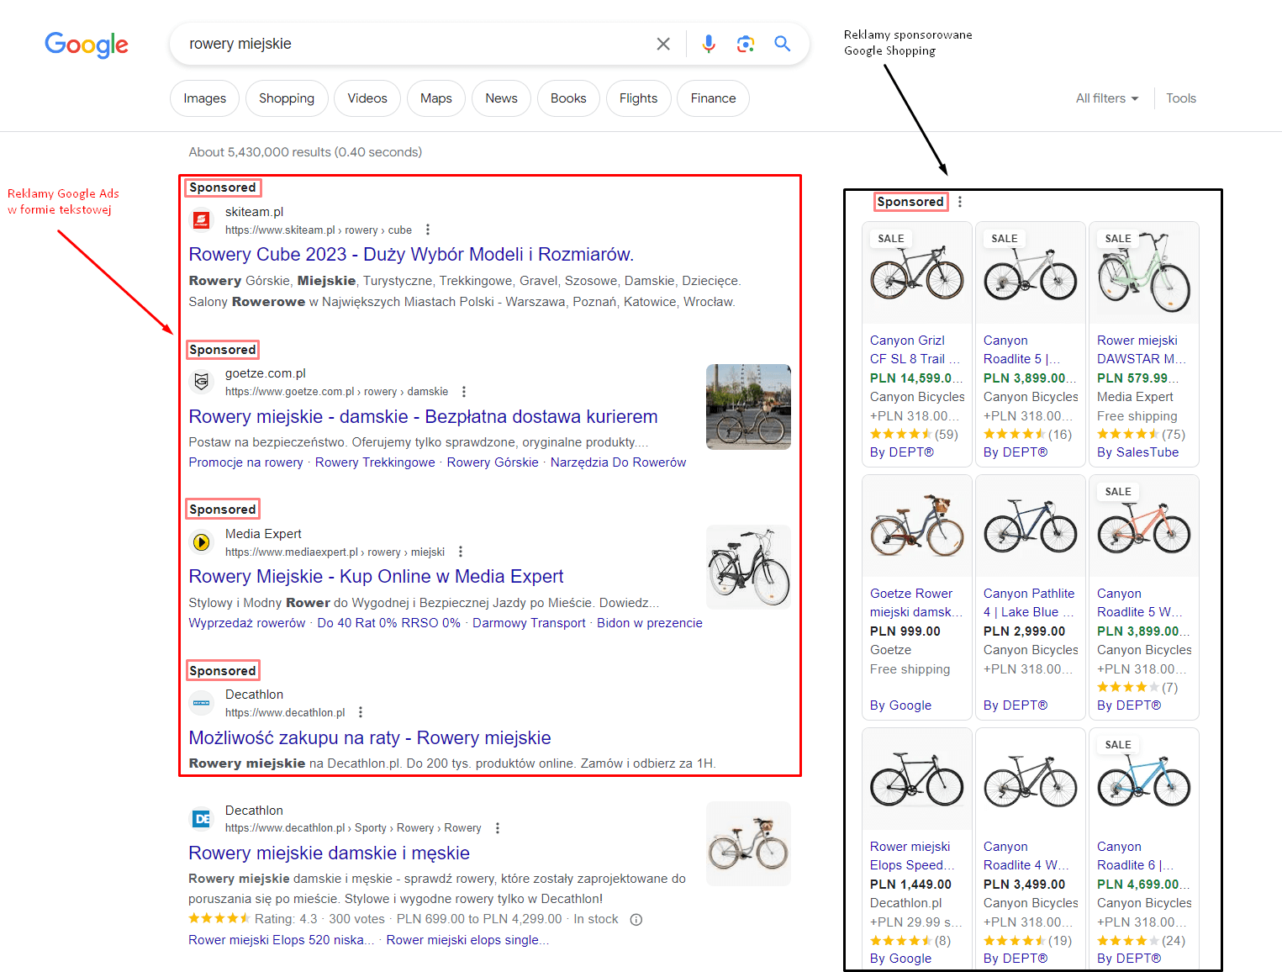Image resolution: width=1282 pixels, height=972 pixels.
Task: Open three-dot menu for Decathlon organic result
Action: [x=498, y=828]
